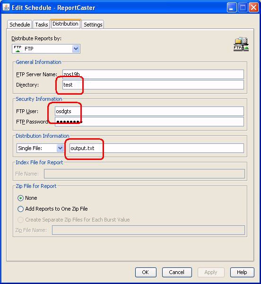The width and height of the screenshot is (261, 284).
Task: Select Add Reports to One Zip File
Action: pyautogui.click(x=20, y=209)
